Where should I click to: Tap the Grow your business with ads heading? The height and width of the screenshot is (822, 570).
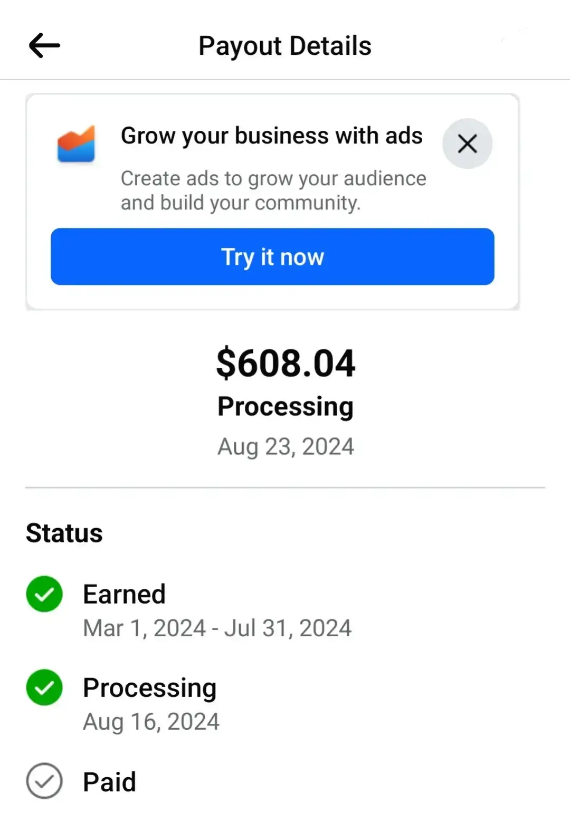(271, 136)
